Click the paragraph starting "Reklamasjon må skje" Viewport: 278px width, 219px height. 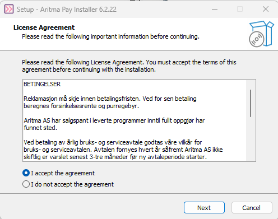(x=110, y=102)
